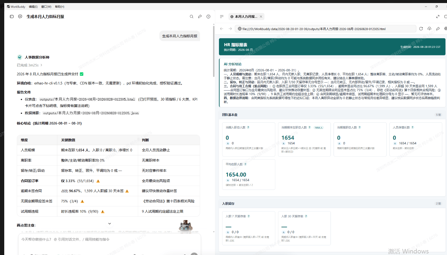447x255 pixels.
Task: Click the robot cat mascot above input box
Action: pyautogui.click(x=186, y=226)
